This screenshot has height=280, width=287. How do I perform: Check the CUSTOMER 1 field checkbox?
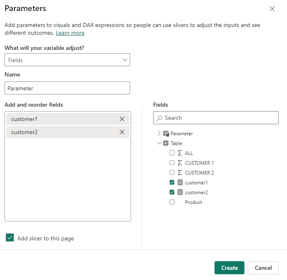coord(172,163)
